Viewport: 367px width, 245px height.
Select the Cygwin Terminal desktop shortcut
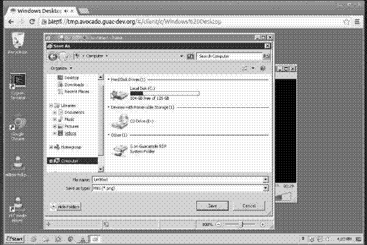click(x=18, y=86)
